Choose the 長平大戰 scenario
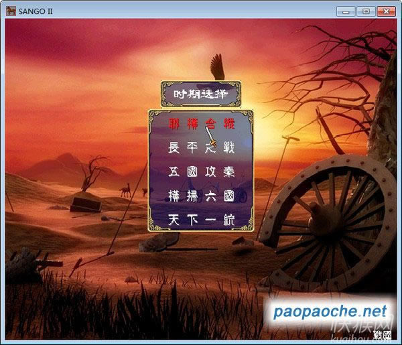The width and height of the screenshot is (402, 345). click(201, 147)
